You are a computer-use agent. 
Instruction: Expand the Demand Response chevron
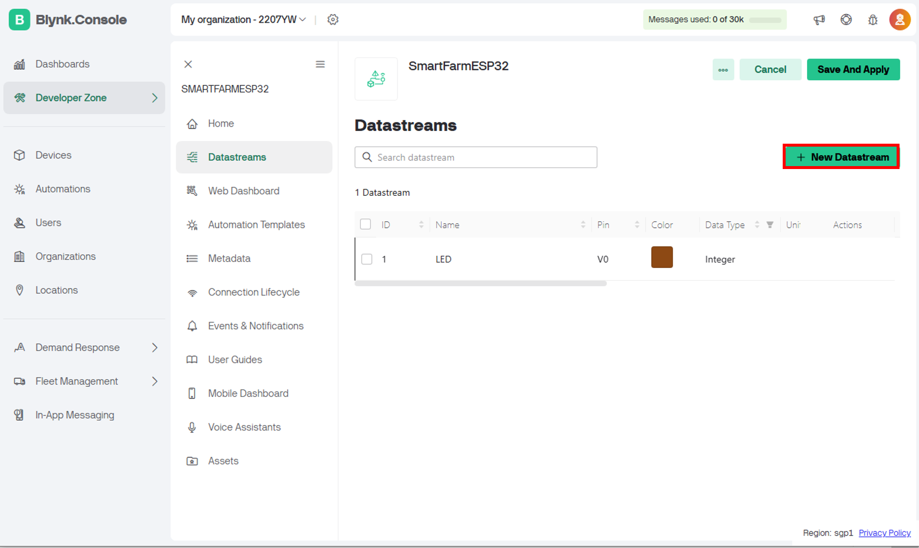point(155,348)
